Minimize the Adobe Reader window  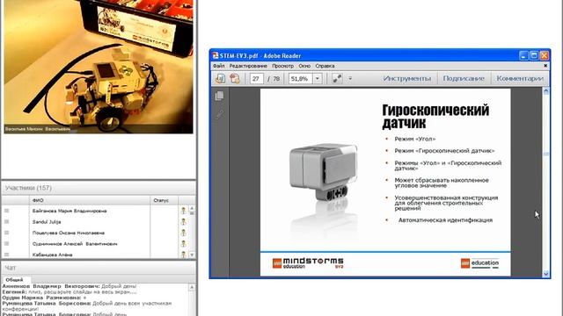point(524,55)
